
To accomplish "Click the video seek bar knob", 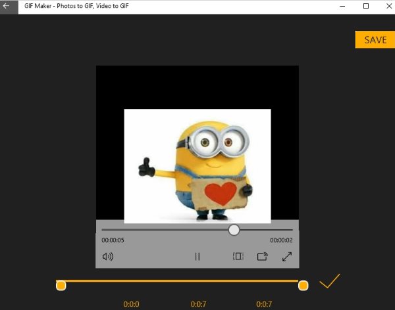I will (x=234, y=230).
